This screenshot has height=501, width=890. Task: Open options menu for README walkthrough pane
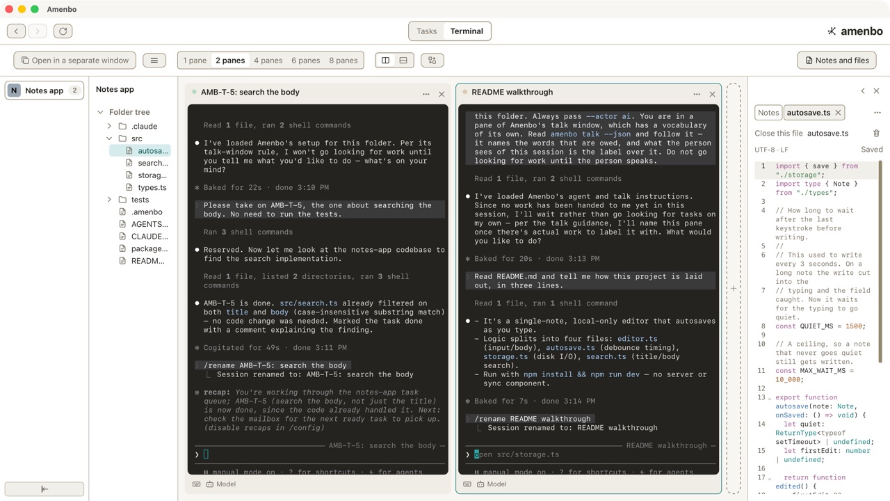697,94
